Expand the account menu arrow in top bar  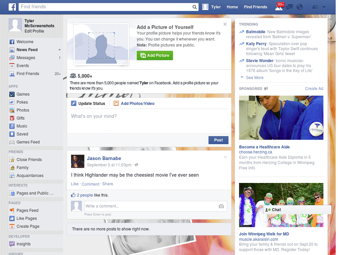pyautogui.click(x=324, y=7)
